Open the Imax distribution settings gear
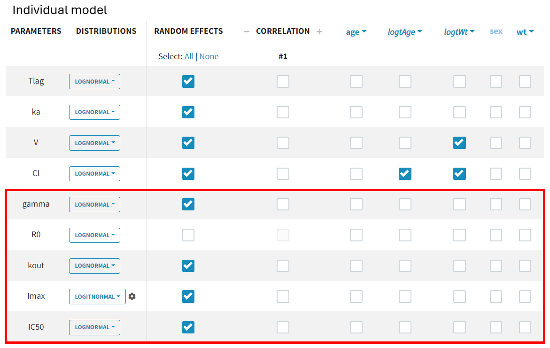Viewport: 550px width, 348px height. tap(132, 296)
